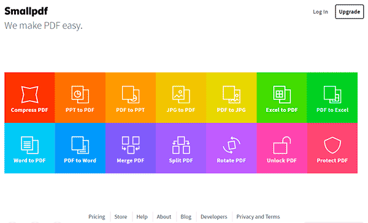Image resolution: width=368 pixels, height=223 pixels.
Task: Open the Help footer link
Action: click(x=142, y=217)
